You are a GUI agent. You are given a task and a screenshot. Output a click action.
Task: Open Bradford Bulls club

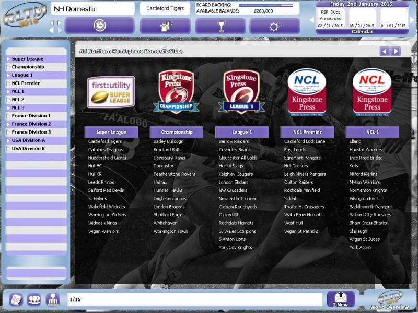click(167, 150)
